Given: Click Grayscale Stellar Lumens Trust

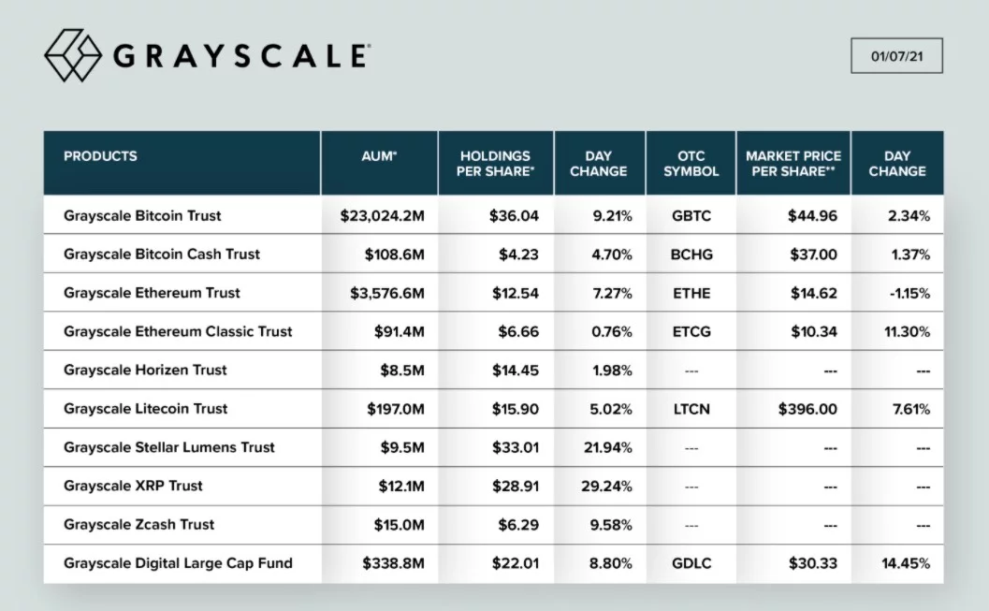Looking at the screenshot, I should click(x=169, y=447).
